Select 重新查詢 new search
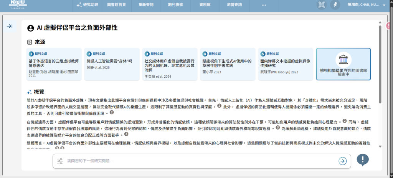The width and height of the screenshot is (393, 178). point(146,5)
